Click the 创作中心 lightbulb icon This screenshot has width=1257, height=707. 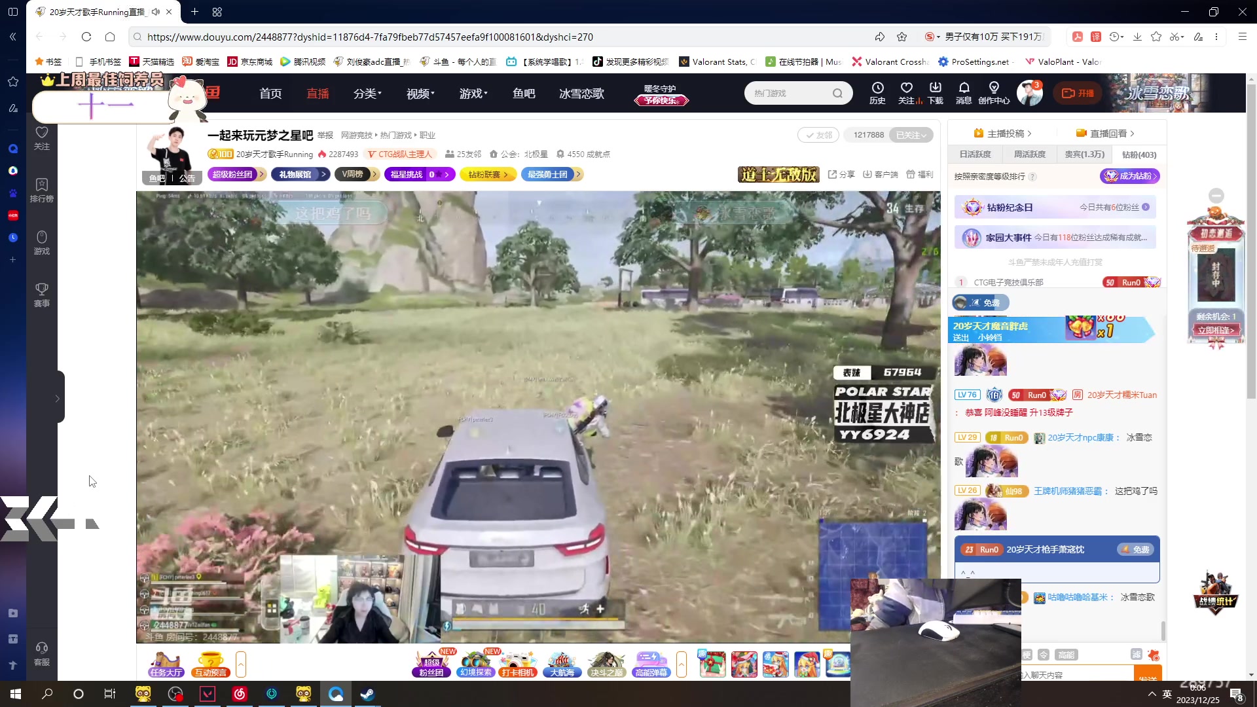coord(994,88)
